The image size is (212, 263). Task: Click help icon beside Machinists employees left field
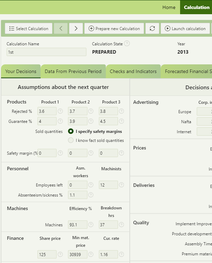(121, 185)
